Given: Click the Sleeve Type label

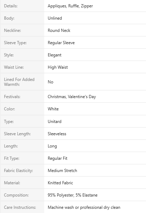Looking at the screenshot, I should pyautogui.click(x=15, y=43).
